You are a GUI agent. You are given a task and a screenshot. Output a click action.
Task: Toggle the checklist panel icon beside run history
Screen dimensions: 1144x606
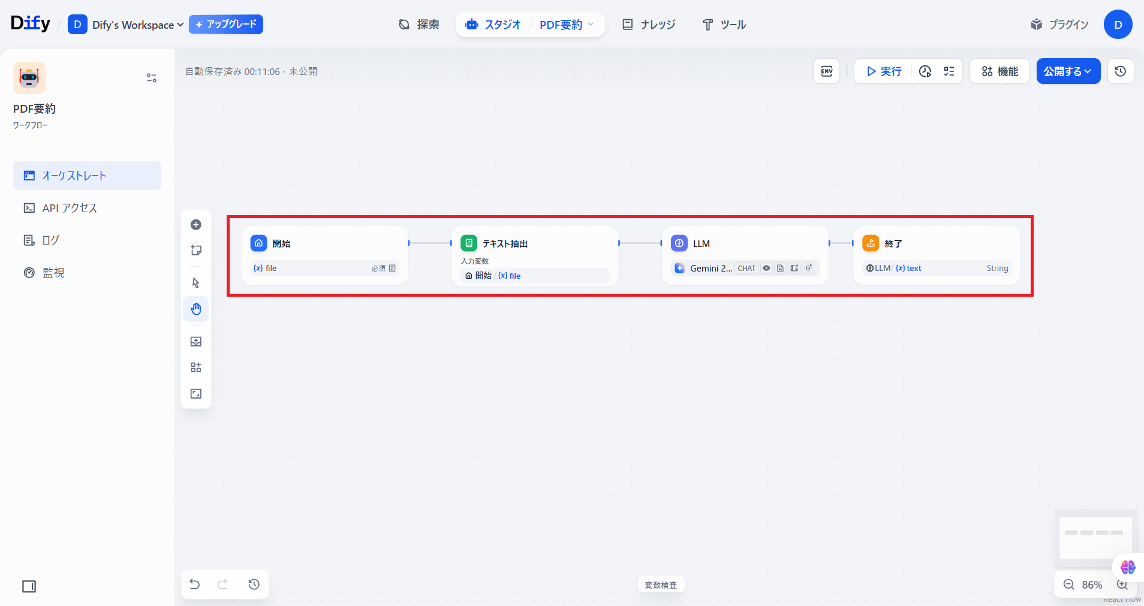[x=949, y=71]
